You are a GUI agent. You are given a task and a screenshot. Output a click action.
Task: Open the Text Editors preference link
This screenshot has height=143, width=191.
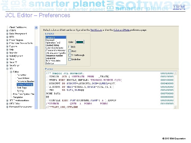pos(96,30)
